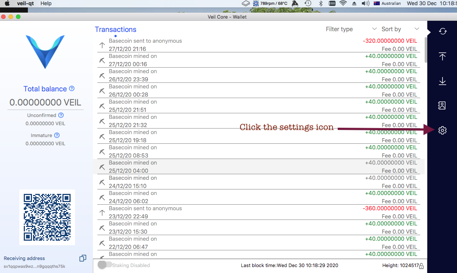Click mined pickaxe icon for 25/12/20 21:51

tap(102, 106)
